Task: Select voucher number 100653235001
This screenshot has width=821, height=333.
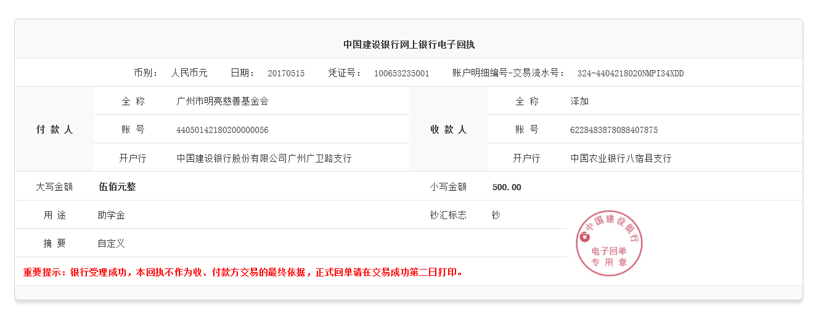Action: pyautogui.click(x=402, y=73)
